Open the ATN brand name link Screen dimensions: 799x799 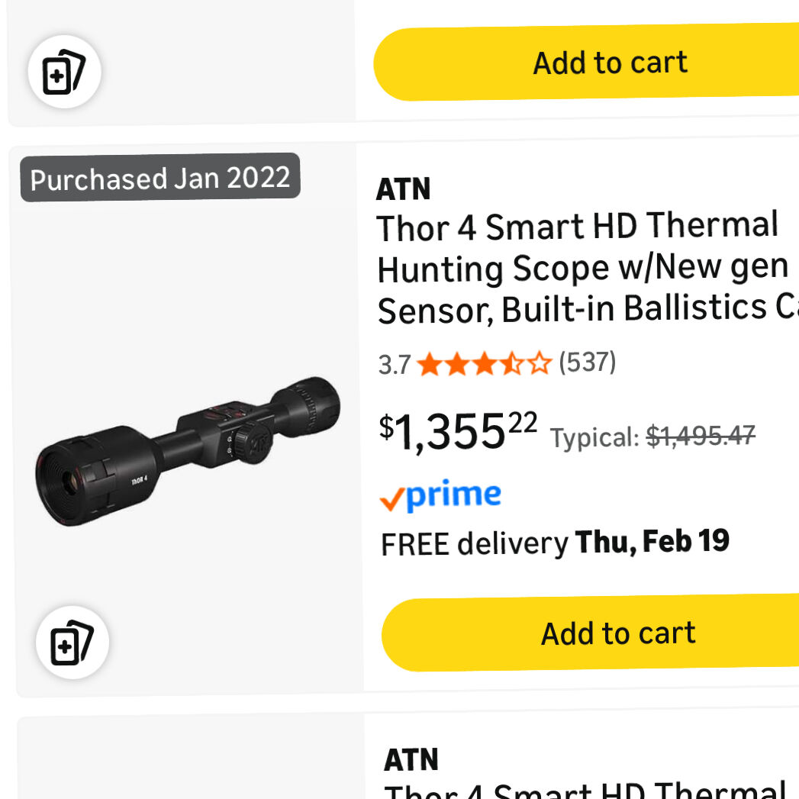(x=404, y=188)
